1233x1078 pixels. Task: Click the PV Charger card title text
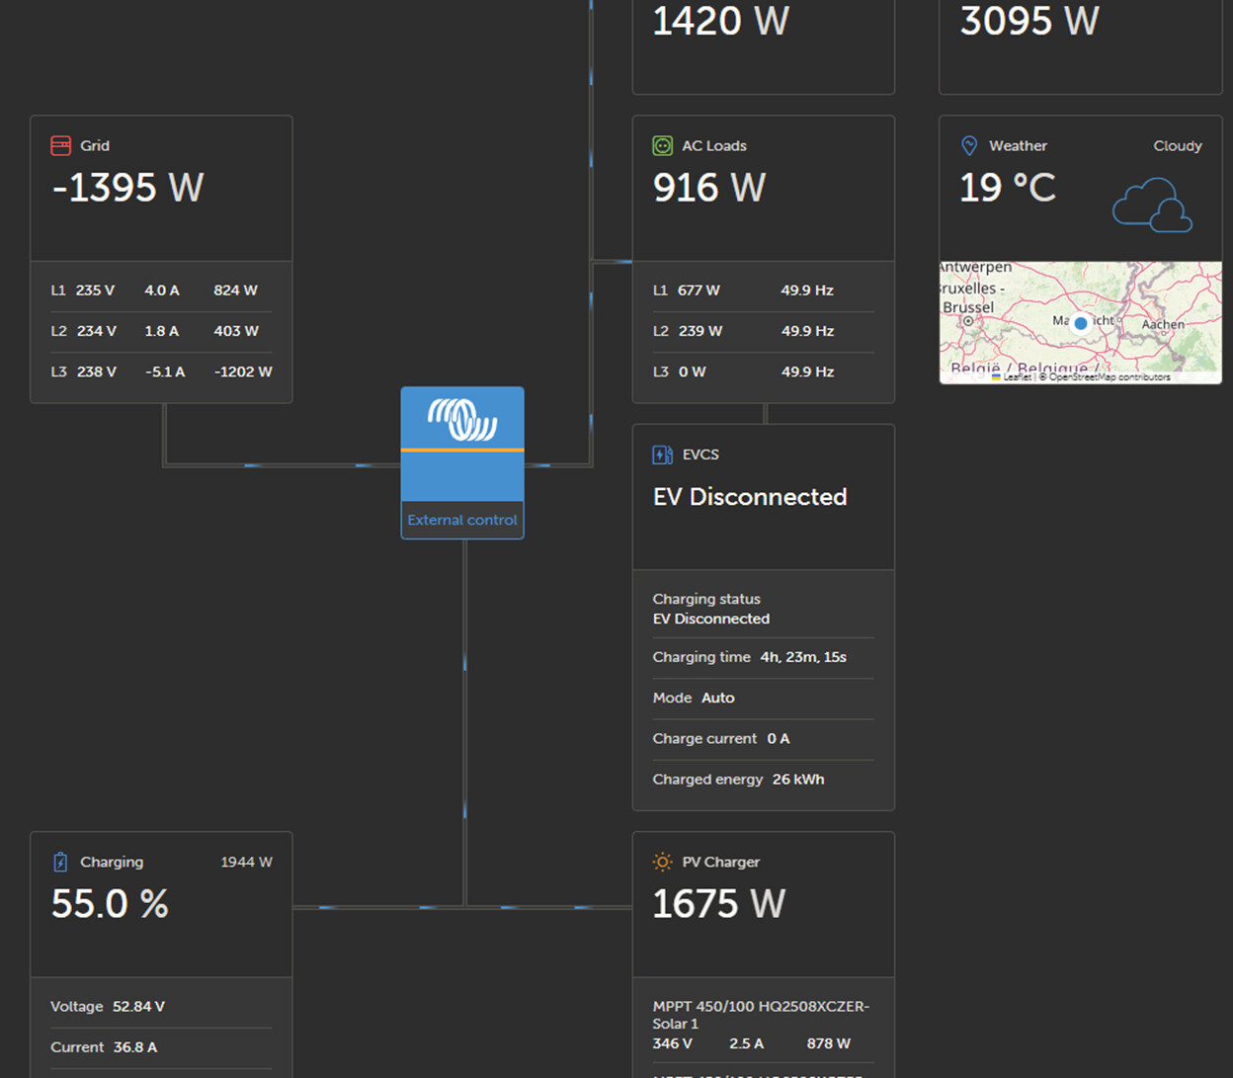click(721, 862)
